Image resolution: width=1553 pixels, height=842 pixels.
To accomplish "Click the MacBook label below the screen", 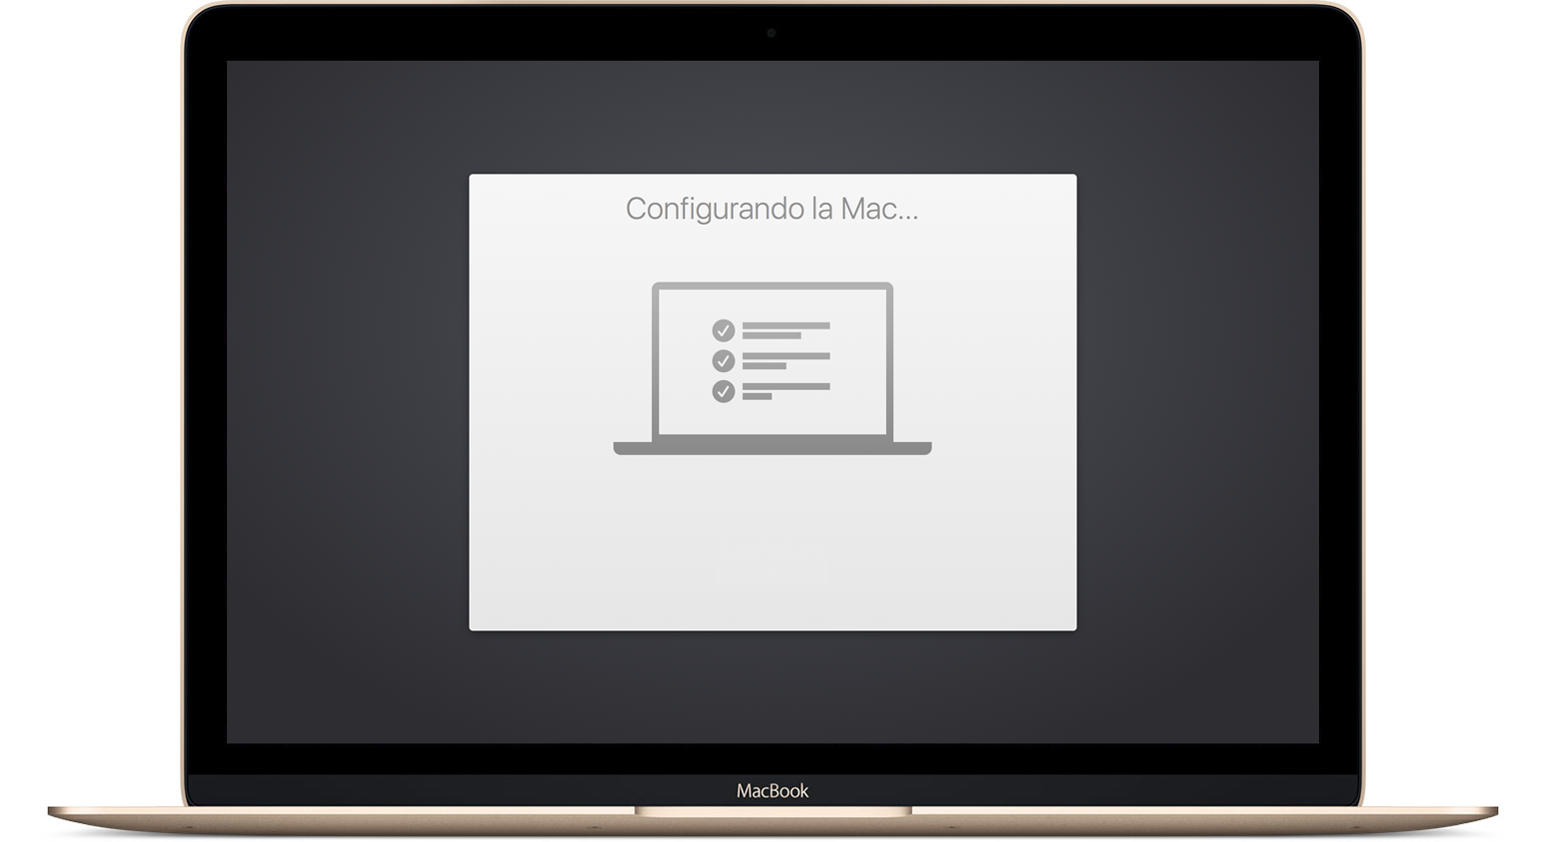I will pos(775,790).
